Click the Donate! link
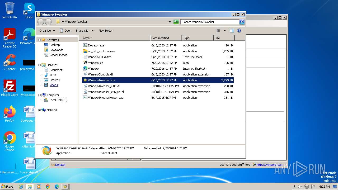The image size is (338, 190). click(60, 165)
